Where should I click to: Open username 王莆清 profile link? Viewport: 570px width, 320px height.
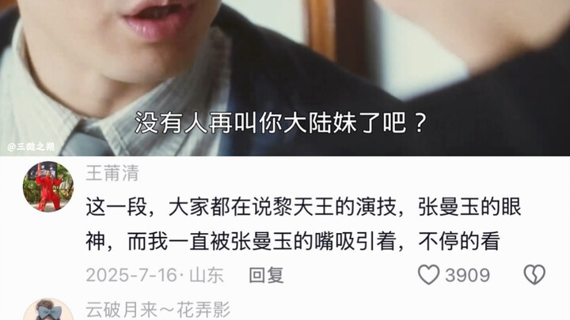pyautogui.click(x=112, y=173)
